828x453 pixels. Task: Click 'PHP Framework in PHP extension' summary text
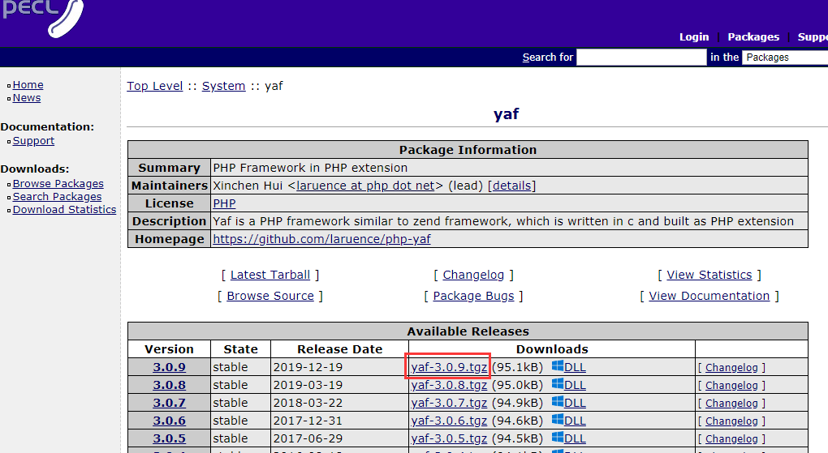[x=310, y=168]
